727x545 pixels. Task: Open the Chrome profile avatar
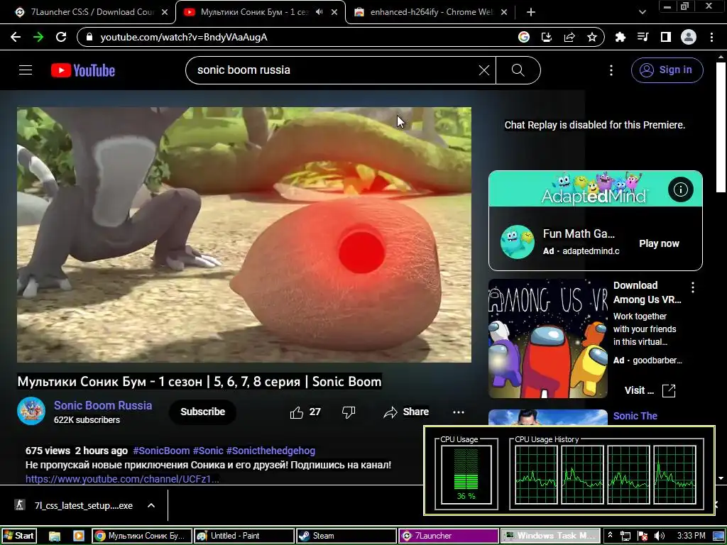[689, 37]
